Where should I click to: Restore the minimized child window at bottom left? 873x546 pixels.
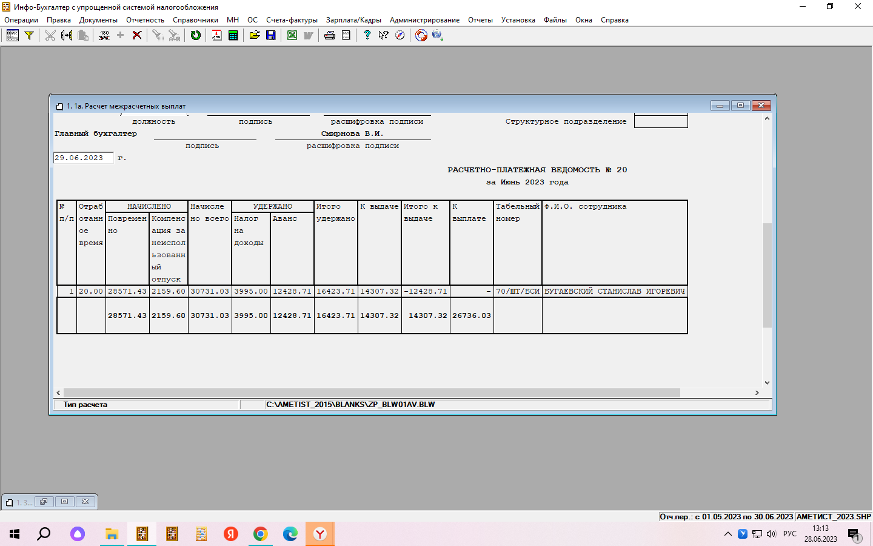point(44,502)
